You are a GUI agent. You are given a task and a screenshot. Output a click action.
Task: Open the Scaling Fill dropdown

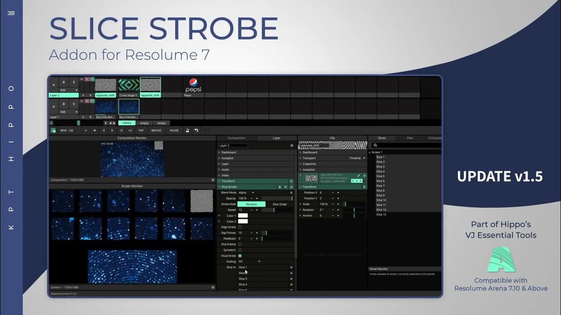point(249,261)
